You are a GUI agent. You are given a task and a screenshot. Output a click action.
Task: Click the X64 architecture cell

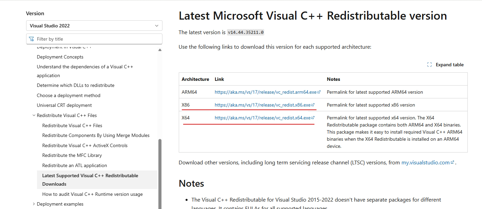[x=186, y=118]
